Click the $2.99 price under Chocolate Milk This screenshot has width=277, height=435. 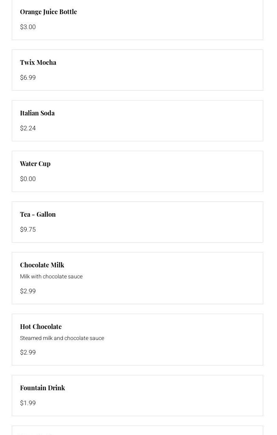click(28, 291)
